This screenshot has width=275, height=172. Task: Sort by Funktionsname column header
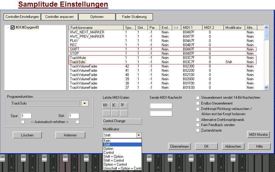[96, 28]
